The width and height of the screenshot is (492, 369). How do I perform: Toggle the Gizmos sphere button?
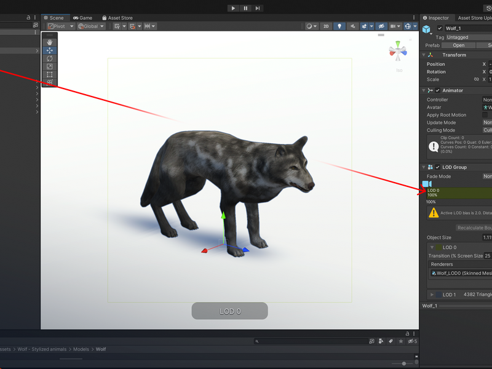pos(408,26)
